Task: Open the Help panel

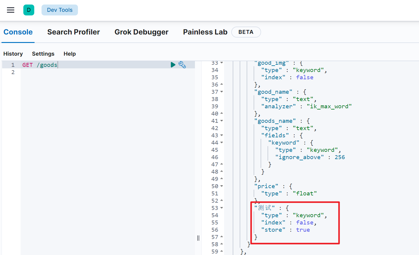Action: 69,54
